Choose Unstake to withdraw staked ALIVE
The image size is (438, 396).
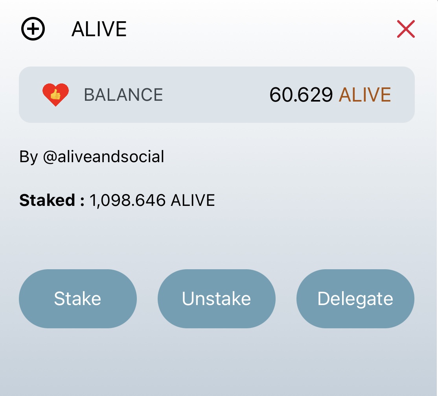tap(217, 299)
